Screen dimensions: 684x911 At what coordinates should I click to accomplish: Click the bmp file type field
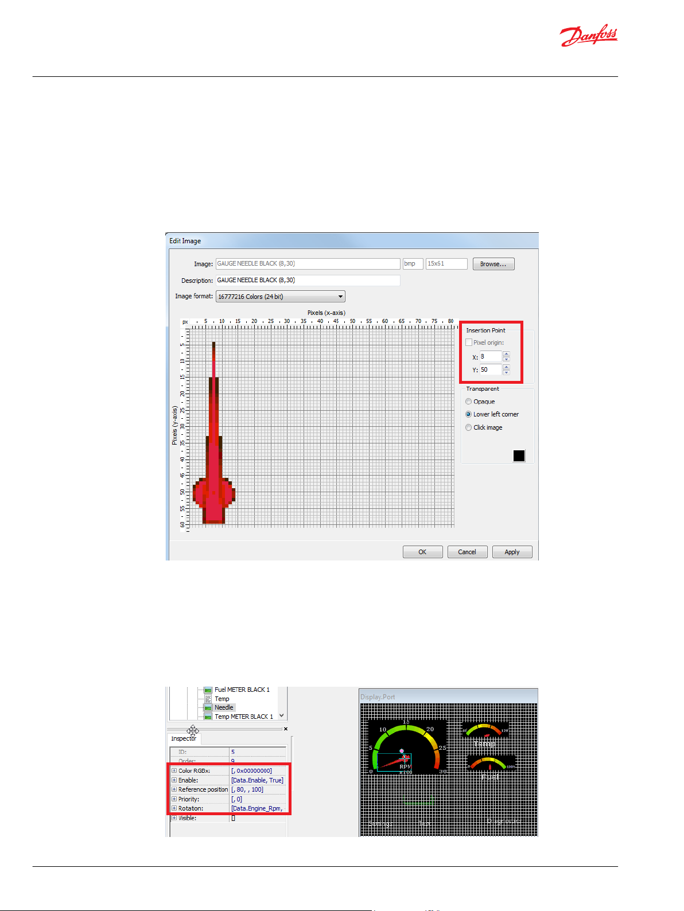(413, 264)
